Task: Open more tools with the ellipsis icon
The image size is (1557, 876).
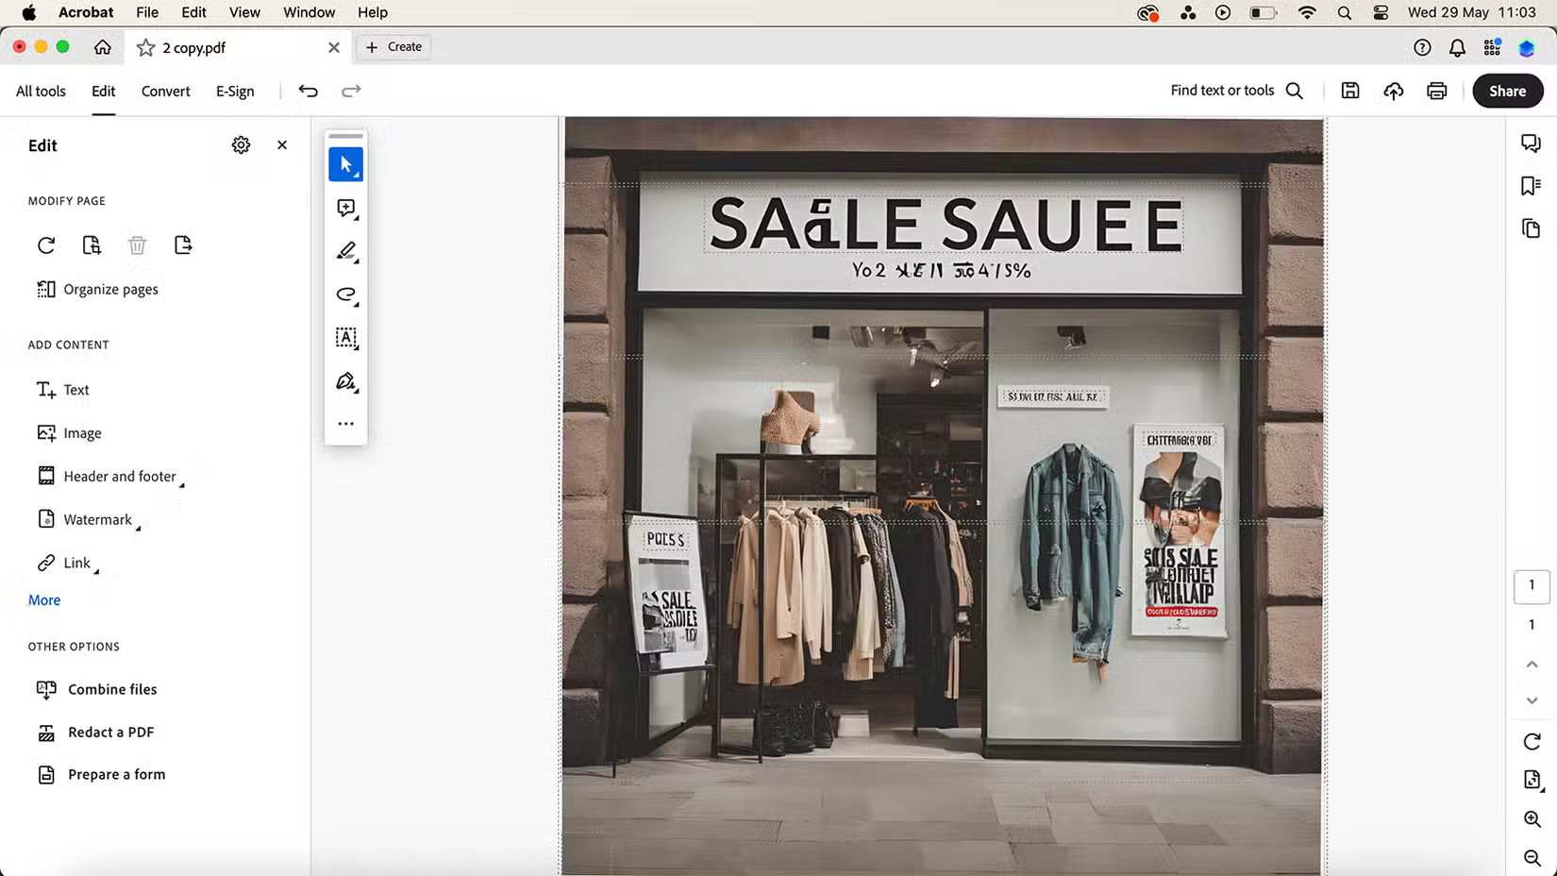Action: (345, 423)
